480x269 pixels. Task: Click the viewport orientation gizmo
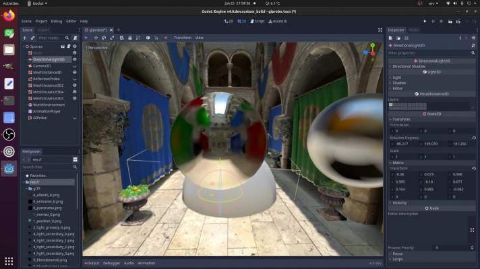point(373,52)
